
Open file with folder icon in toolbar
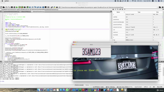tap(4, 7)
